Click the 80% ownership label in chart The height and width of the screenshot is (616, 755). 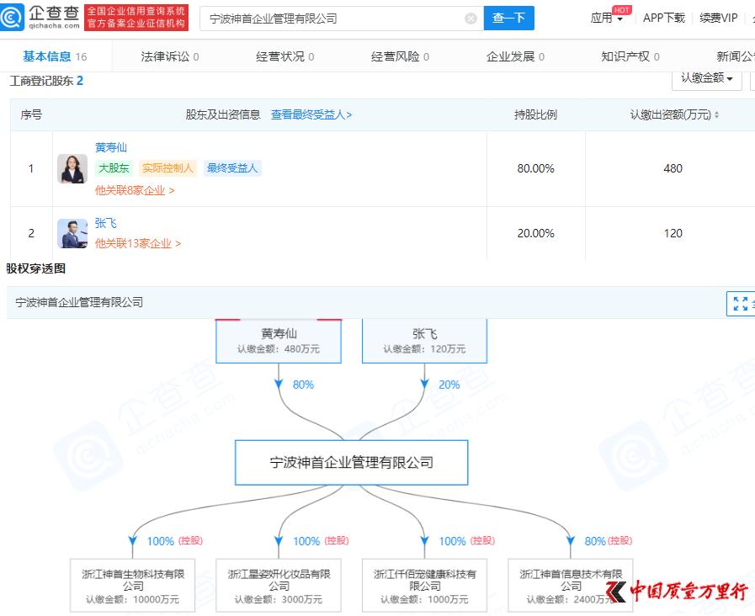pyautogui.click(x=302, y=384)
